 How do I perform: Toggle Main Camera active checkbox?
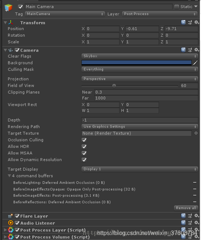coord(20,7)
